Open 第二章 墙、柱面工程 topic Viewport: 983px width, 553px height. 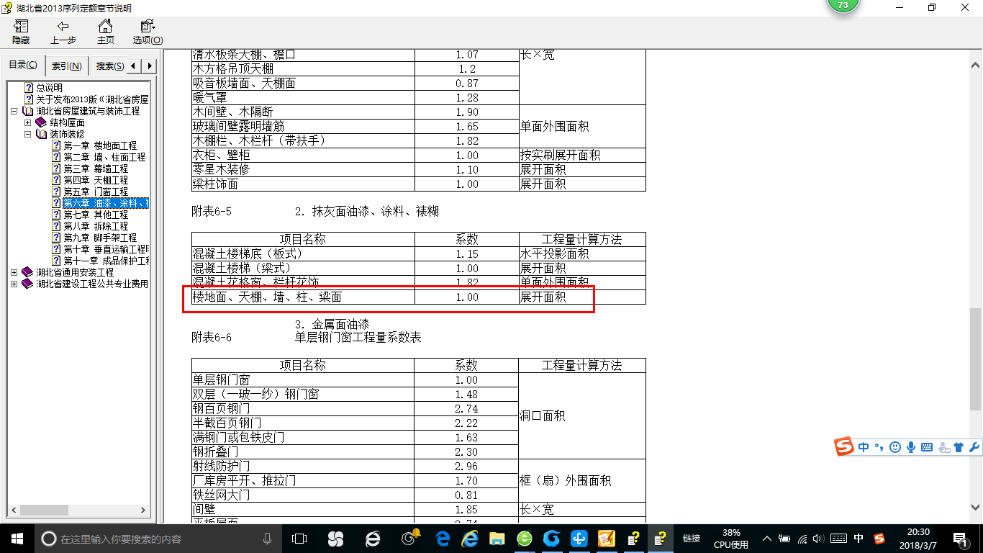pos(104,157)
